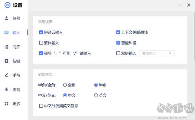
Task: Click the 半角/全角 label
Action: tap(47, 85)
